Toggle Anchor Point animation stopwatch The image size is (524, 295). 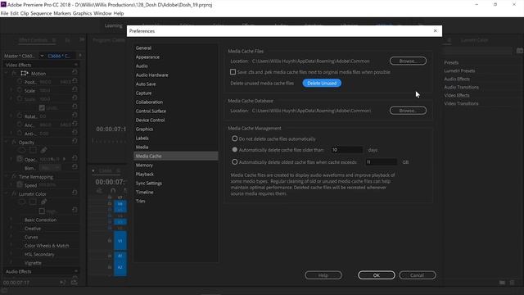(20, 125)
